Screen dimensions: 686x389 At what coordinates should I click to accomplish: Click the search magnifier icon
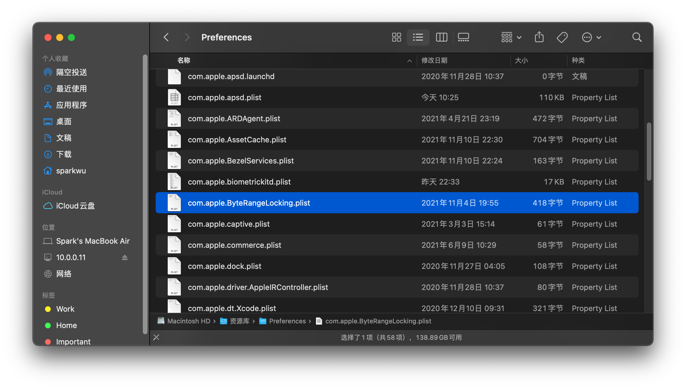pos(637,37)
